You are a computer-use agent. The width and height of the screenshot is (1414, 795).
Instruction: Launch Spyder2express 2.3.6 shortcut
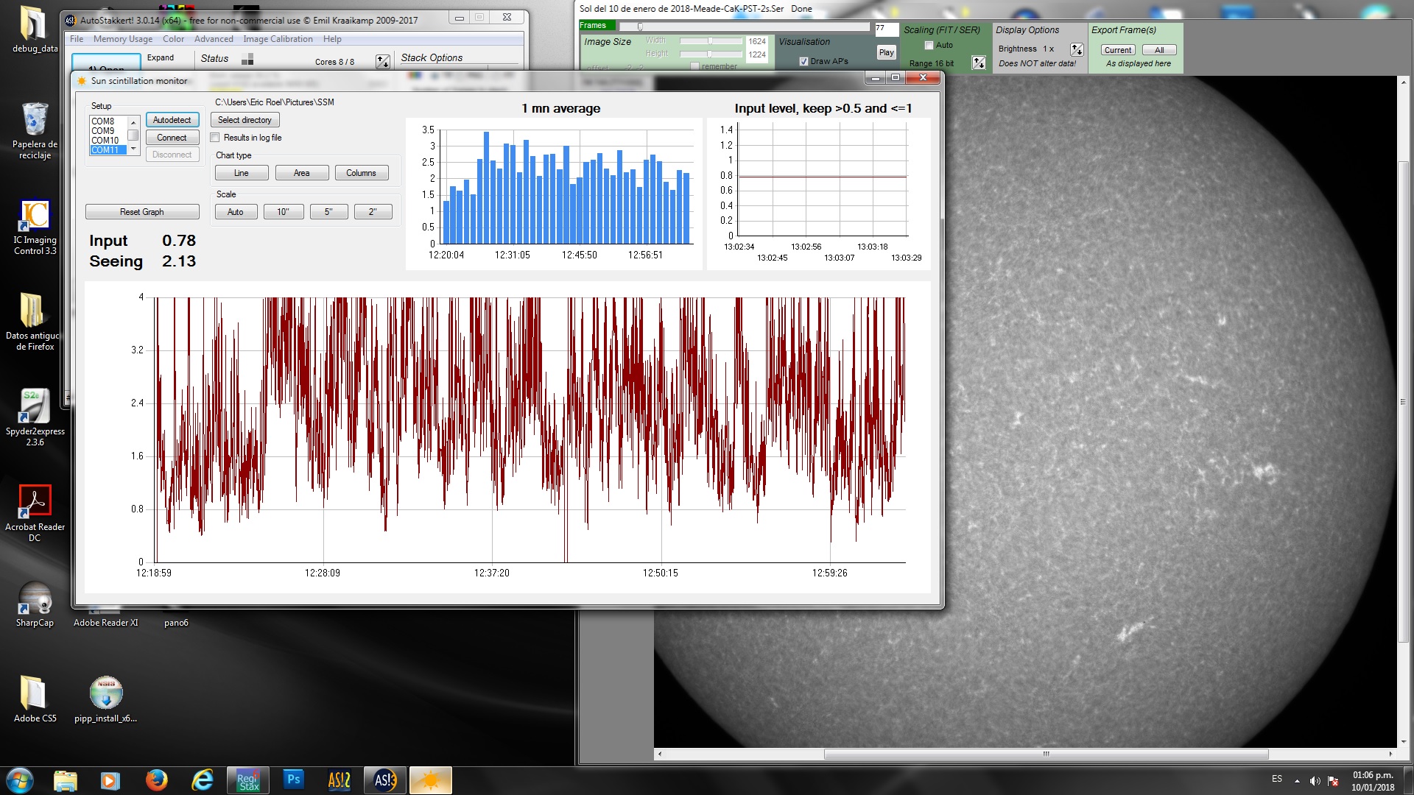click(x=35, y=417)
